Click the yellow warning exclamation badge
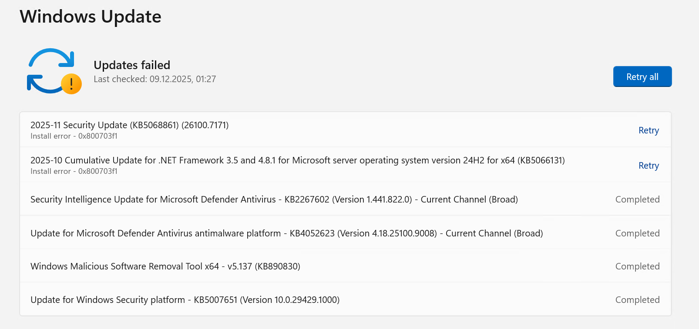Screen dimensions: 699x329 (71, 84)
